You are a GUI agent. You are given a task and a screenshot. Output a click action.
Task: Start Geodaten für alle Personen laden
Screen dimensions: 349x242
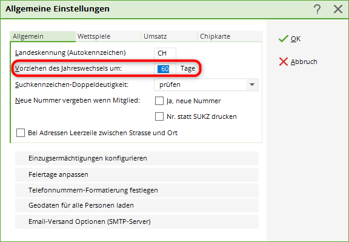coord(137,205)
